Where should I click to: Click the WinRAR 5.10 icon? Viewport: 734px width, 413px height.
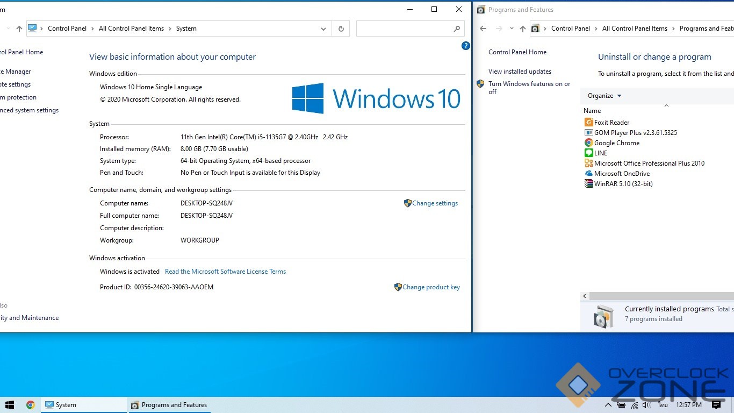(x=588, y=184)
